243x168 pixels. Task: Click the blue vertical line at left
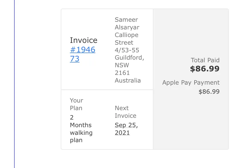coord(14,84)
